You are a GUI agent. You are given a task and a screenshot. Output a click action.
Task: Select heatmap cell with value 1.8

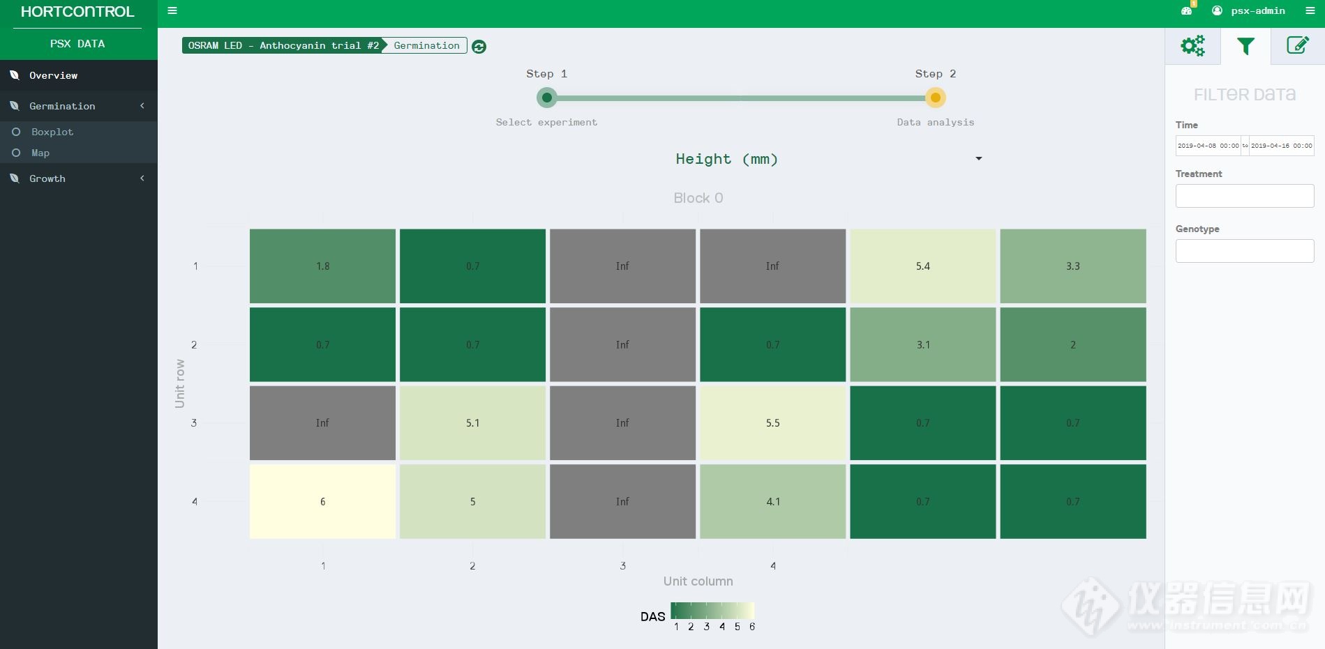pyautogui.click(x=322, y=266)
